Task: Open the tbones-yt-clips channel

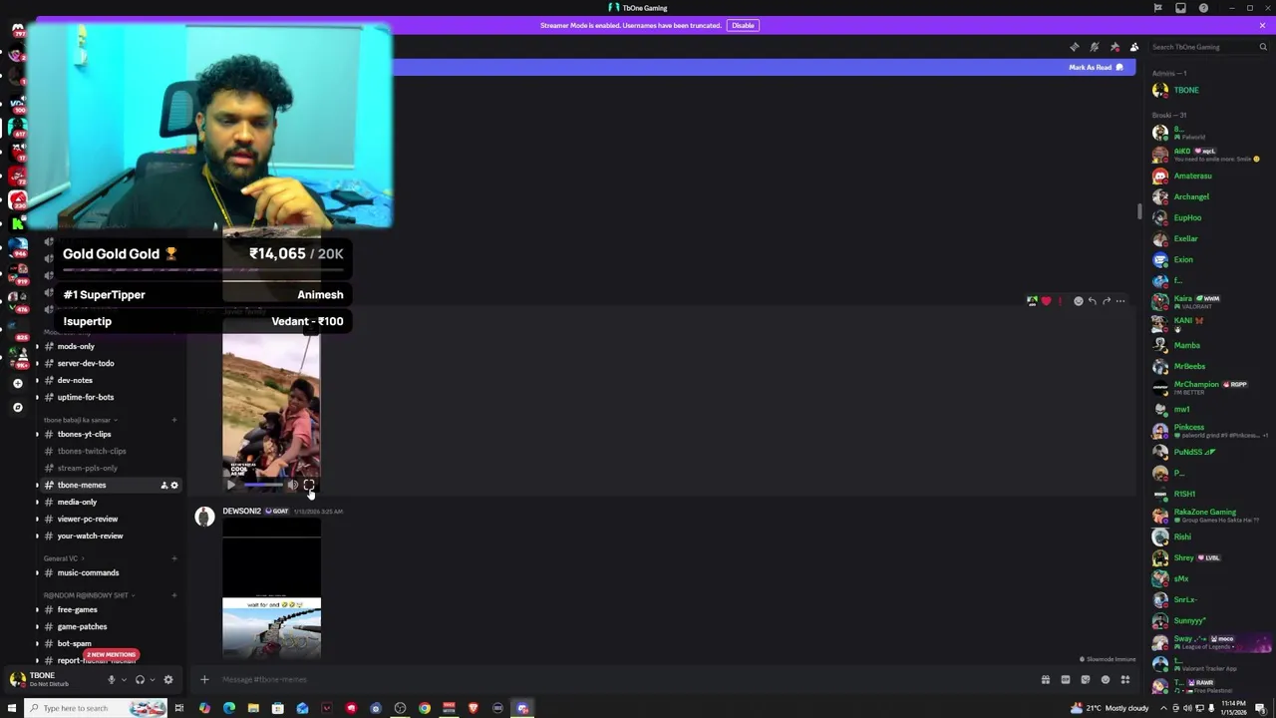Action: 84,434
